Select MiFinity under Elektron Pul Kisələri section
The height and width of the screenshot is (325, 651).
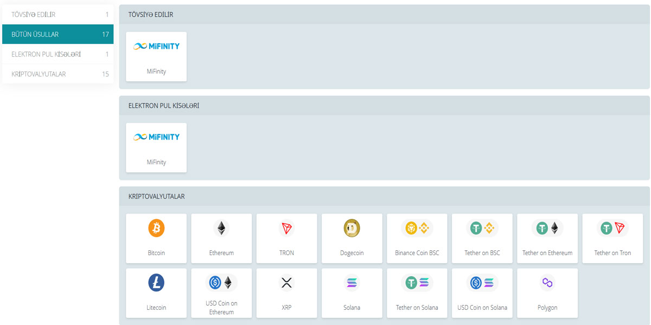tap(156, 147)
